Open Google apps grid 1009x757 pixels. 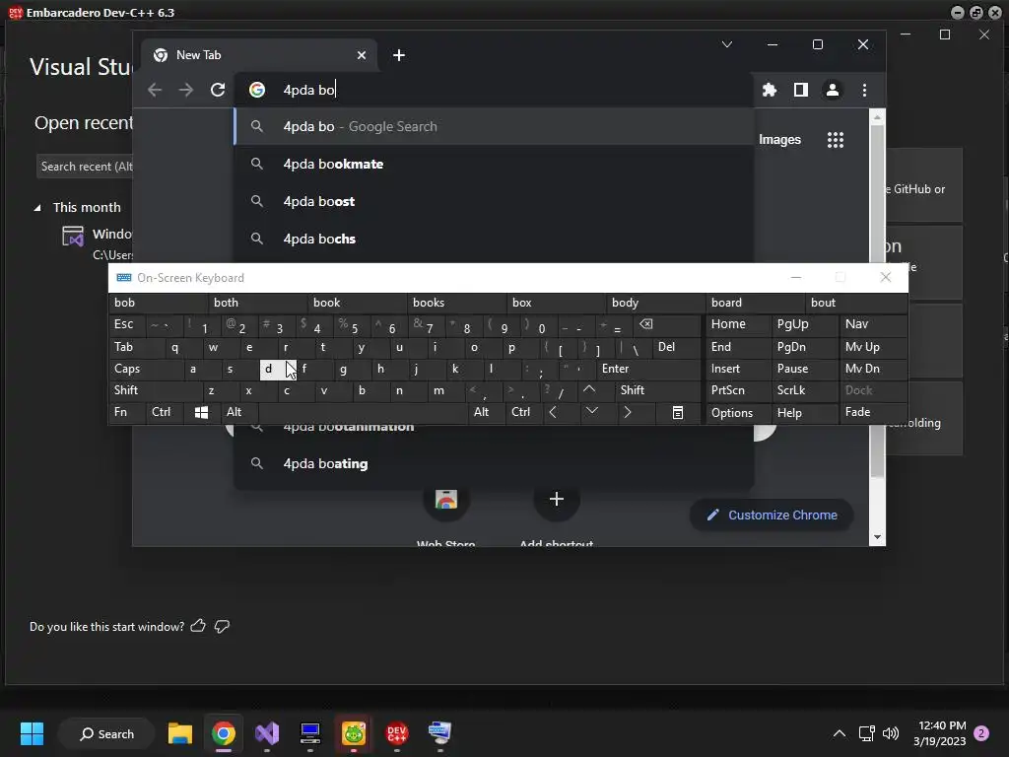(x=836, y=140)
